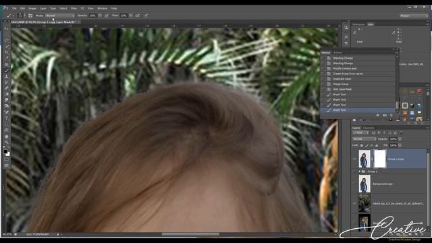
Task: Select the Hand tool
Action: pyautogui.click(x=6, y=136)
